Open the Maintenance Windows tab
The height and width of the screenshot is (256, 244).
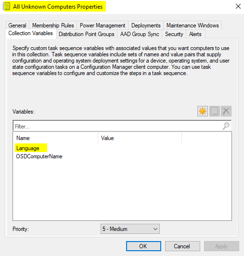click(193, 26)
